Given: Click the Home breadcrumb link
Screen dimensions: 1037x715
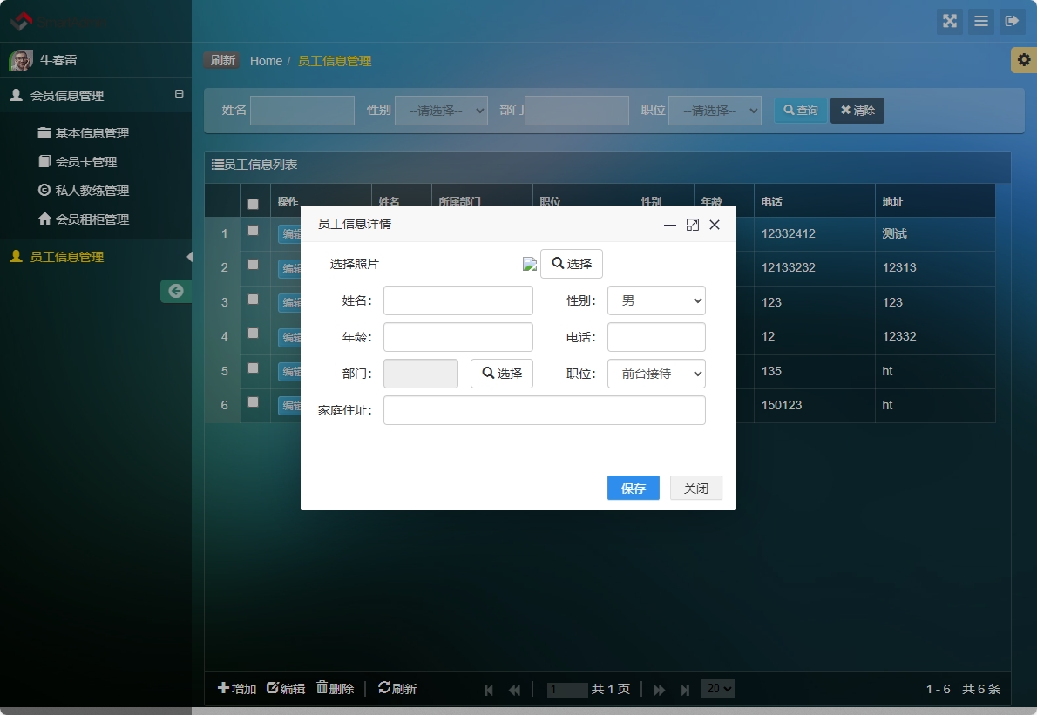Looking at the screenshot, I should (266, 60).
